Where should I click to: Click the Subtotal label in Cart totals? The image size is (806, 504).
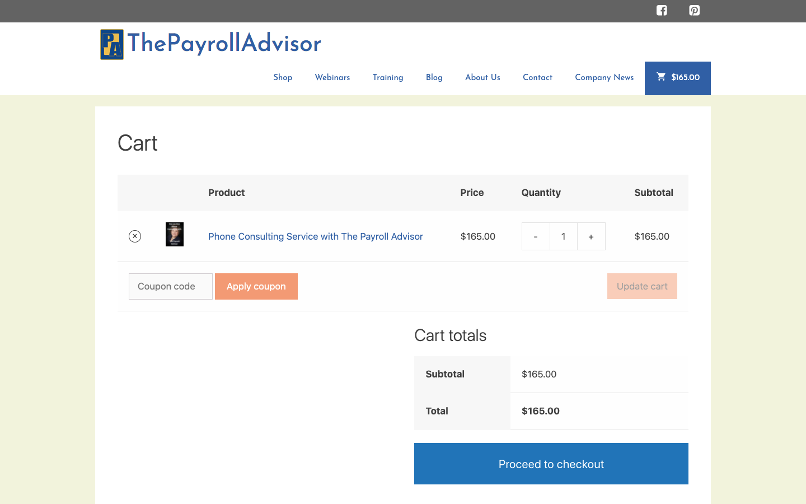pyautogui.click(x=445, y=374)
